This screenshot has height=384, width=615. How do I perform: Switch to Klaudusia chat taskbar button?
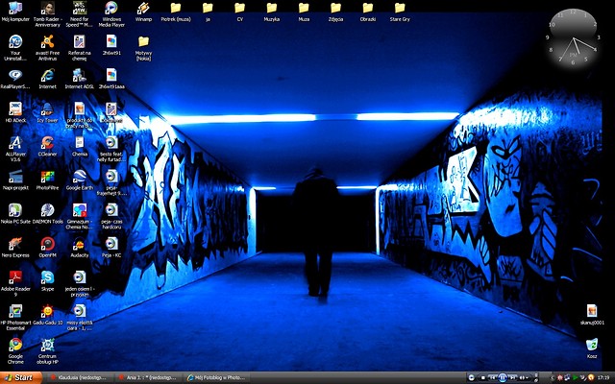80,377
